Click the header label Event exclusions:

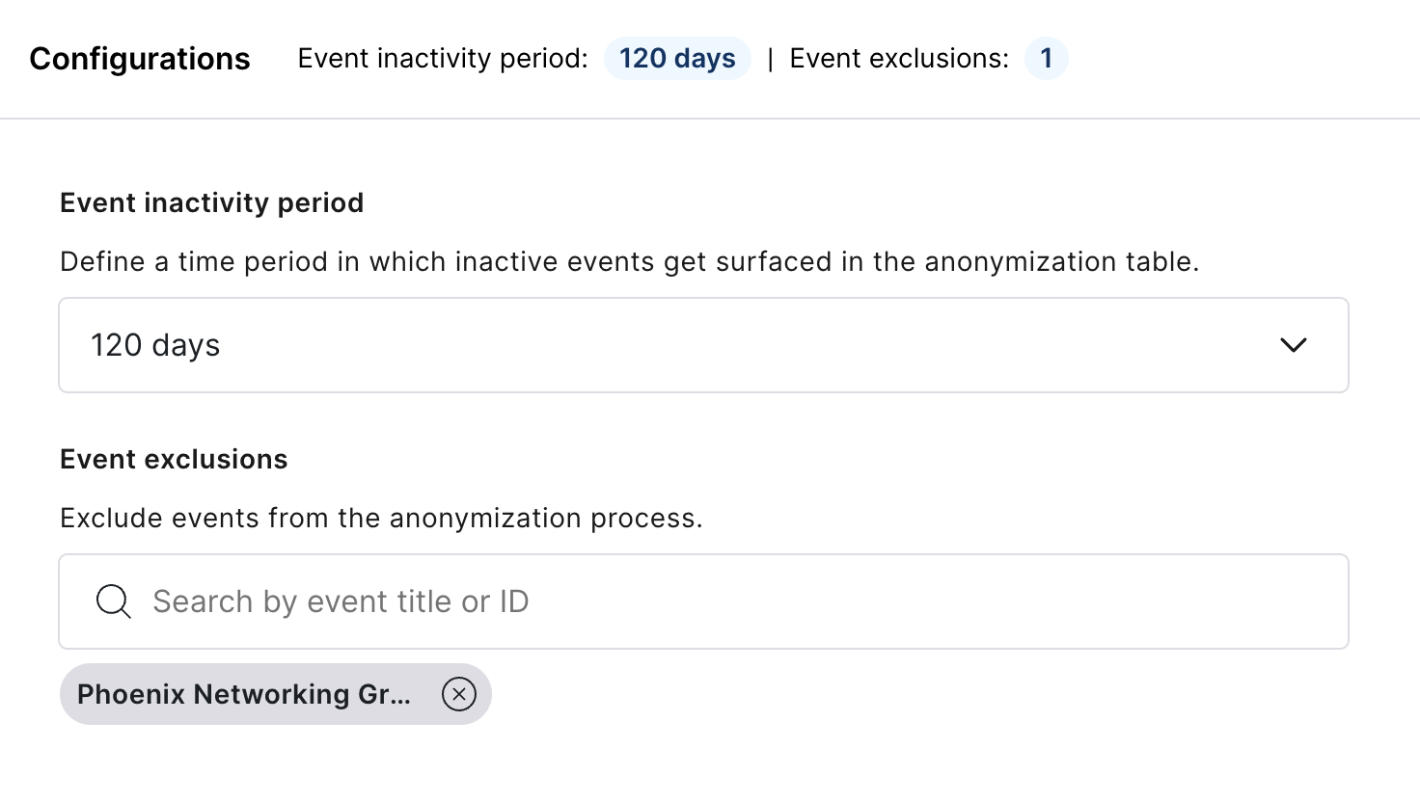[x=899, y=58]
